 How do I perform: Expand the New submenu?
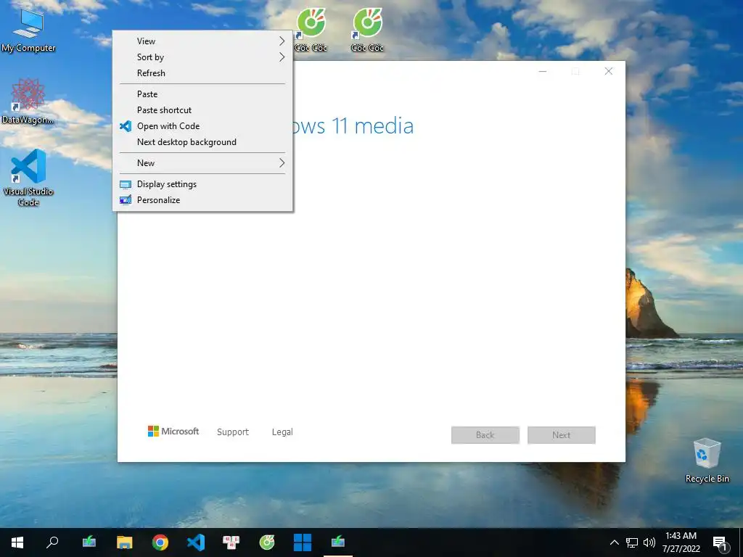pos(203,163)
